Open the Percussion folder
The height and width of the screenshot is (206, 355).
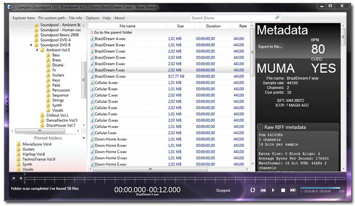[x=61, y=90]
